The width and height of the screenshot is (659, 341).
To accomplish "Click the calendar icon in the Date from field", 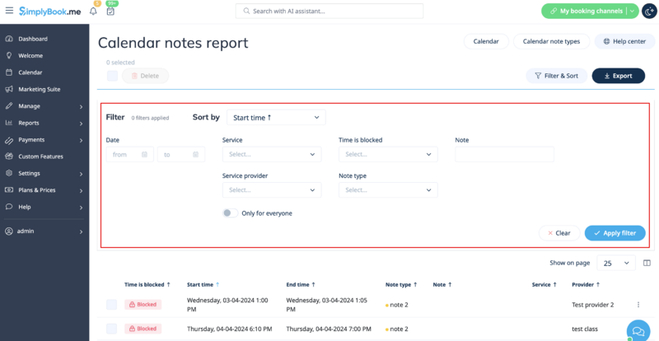I will (x=145, y=154).
